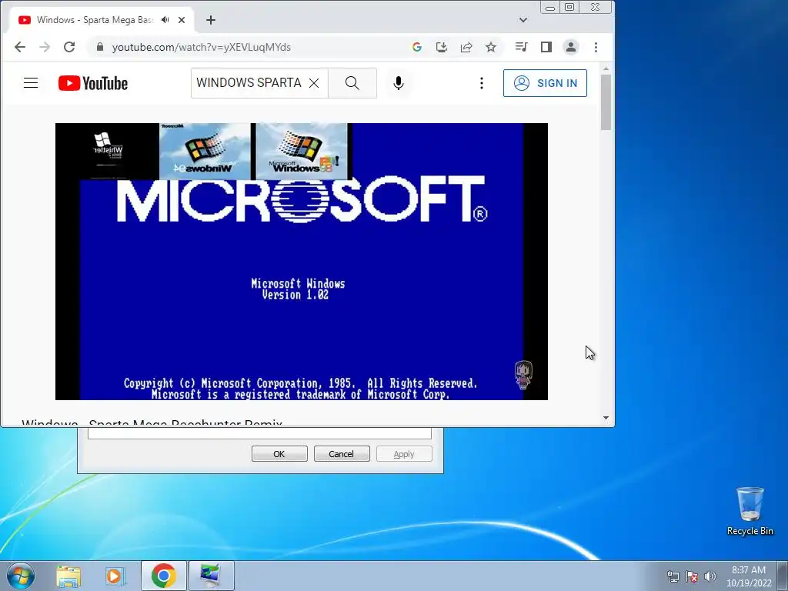788x591 pixels.
Task: Click the YouTube magnifier search button
Action: coord(352,83)
